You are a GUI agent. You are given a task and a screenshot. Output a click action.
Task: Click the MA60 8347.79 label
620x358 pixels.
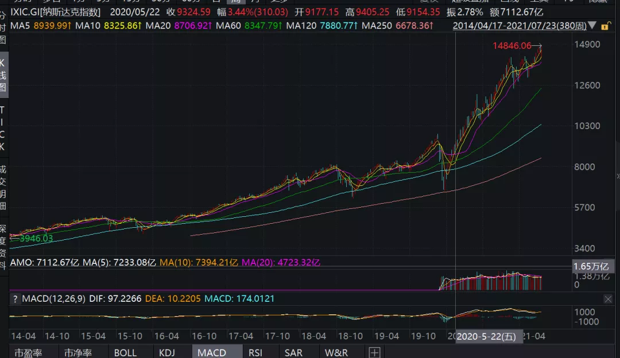click(249, 26)
